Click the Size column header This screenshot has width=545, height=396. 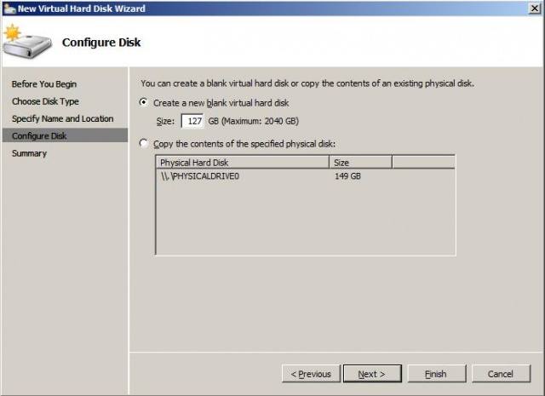[359, 162]
